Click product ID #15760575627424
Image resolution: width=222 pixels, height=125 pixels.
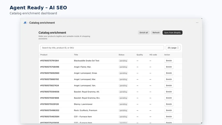pos(50,86)
